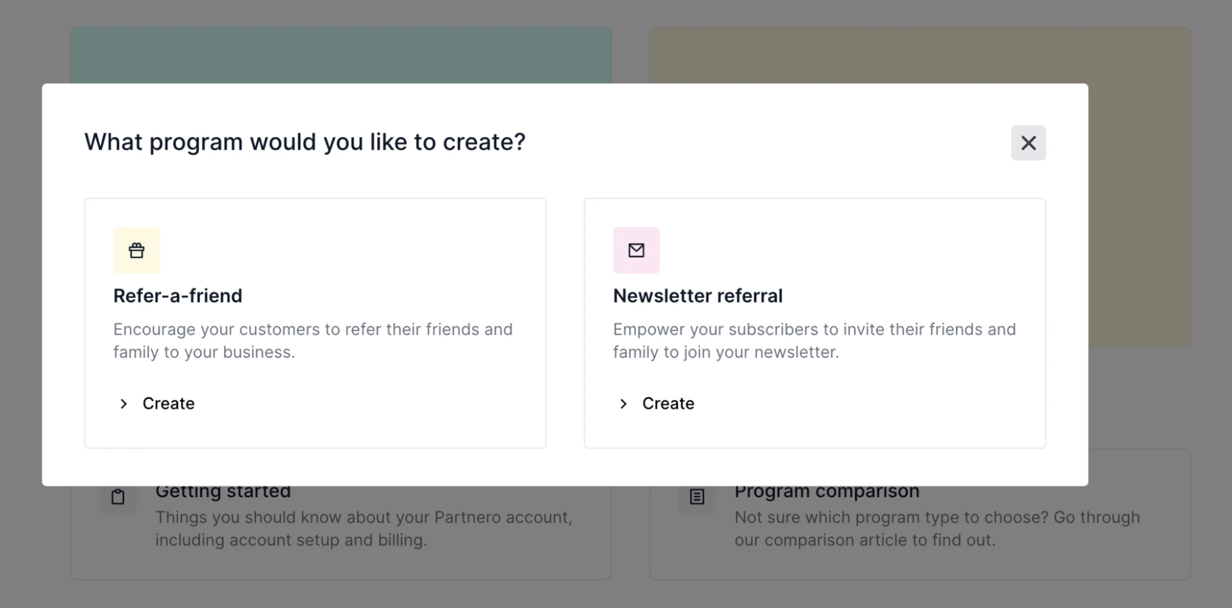Select the Refer-a-friend heading

pos(177,296)
